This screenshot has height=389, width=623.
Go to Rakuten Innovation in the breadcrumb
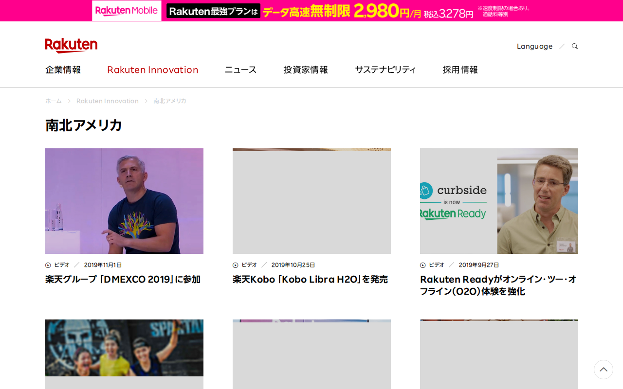[x=108, y=101]
